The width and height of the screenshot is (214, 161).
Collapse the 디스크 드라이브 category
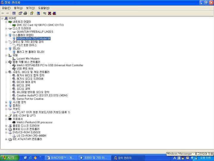click(x=6, y=29)
